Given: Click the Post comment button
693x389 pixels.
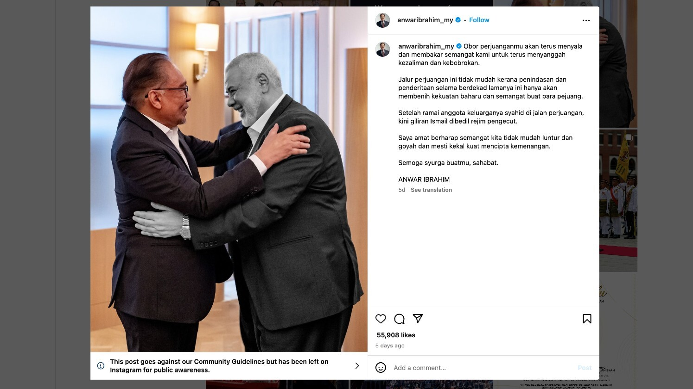Looking at the screenshot, I should point(585,368).
